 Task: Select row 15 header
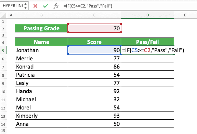click(3, 131)
